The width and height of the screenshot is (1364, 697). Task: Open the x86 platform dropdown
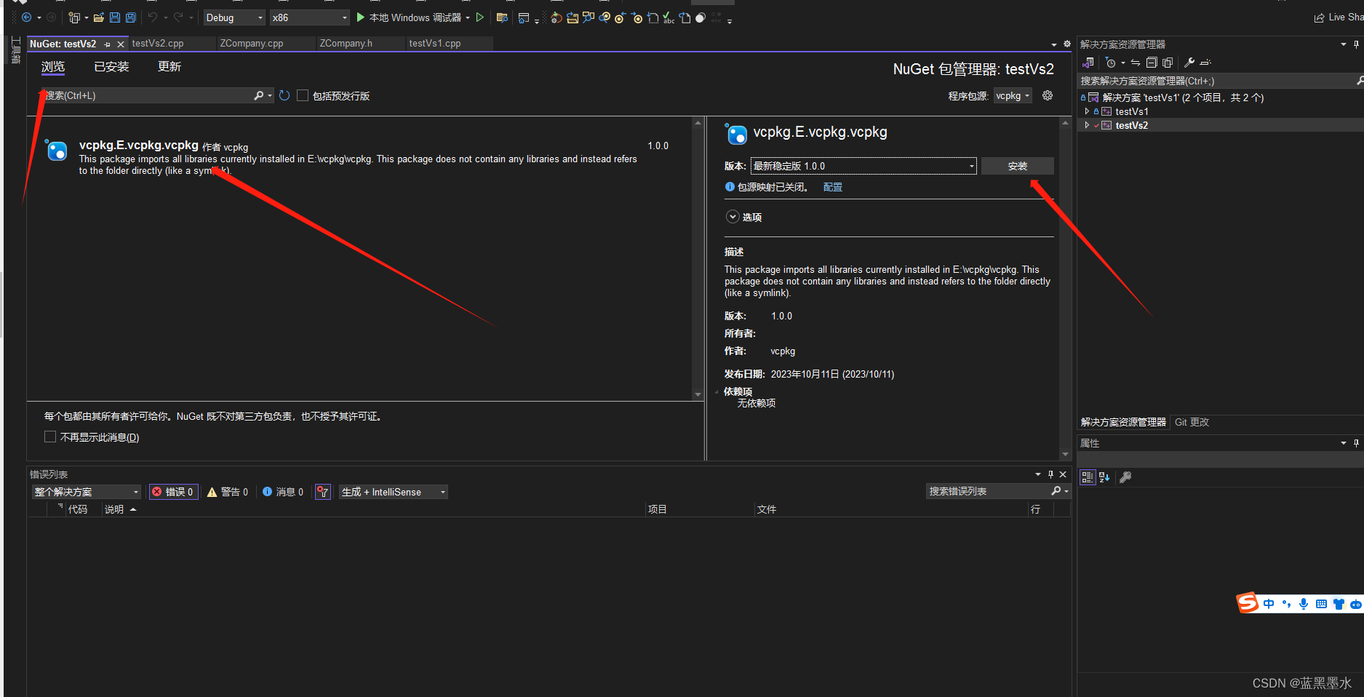pyautogui.click(x=310, y=17)
